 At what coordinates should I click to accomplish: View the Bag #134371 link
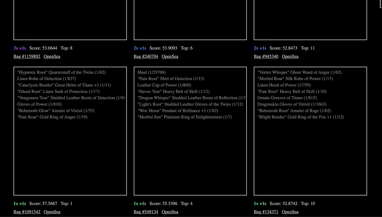[x=266, y=212]
